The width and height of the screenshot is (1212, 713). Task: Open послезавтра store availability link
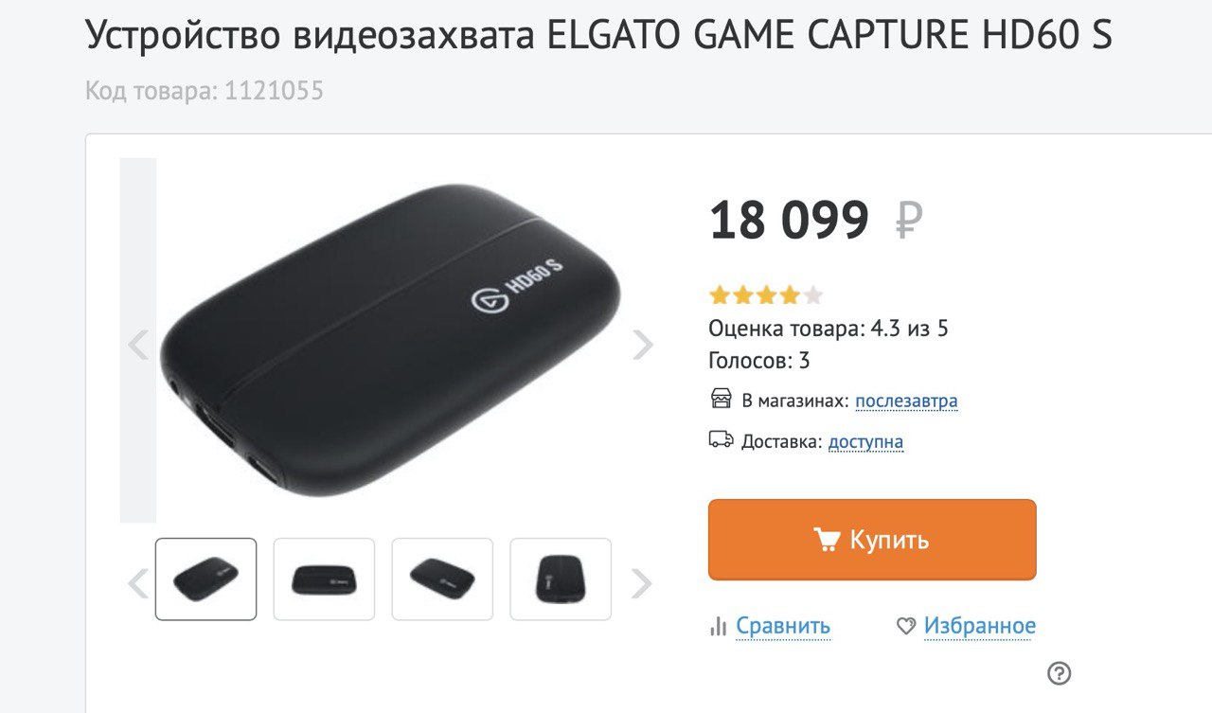coord(906,401)
